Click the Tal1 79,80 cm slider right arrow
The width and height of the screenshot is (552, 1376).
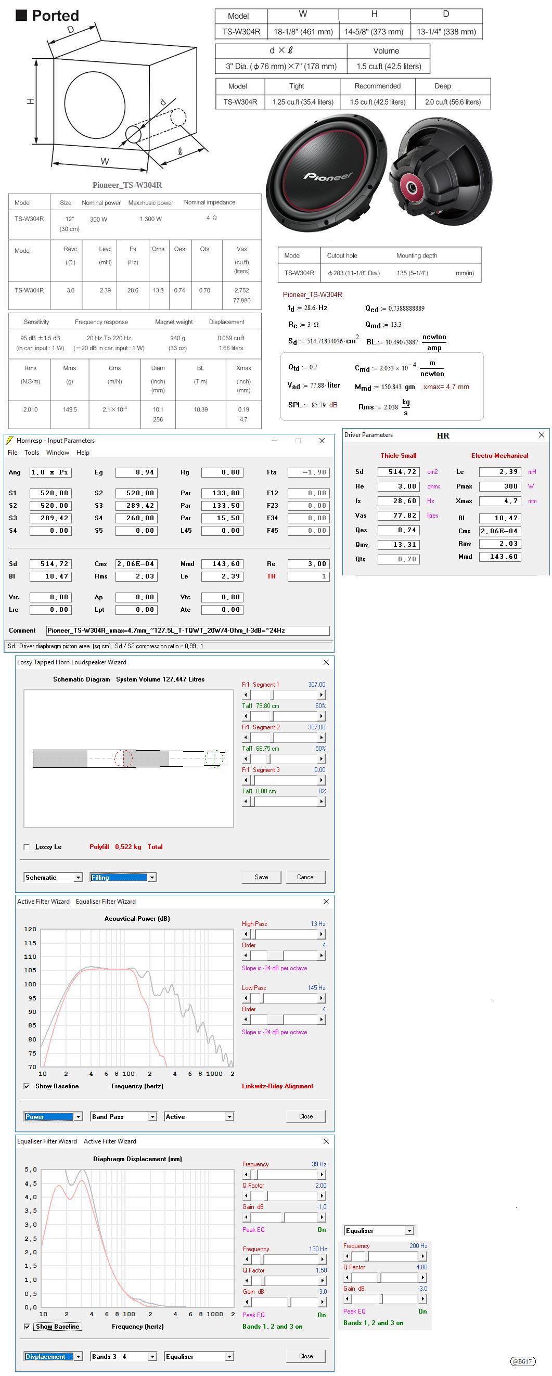322,716
